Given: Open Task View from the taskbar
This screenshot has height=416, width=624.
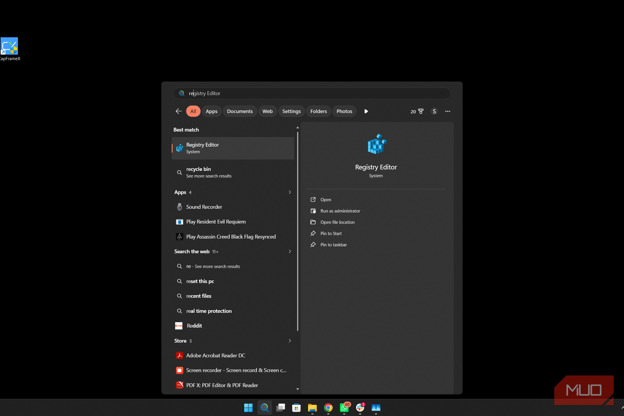Looking at the screenshot, I should (280, 408).
